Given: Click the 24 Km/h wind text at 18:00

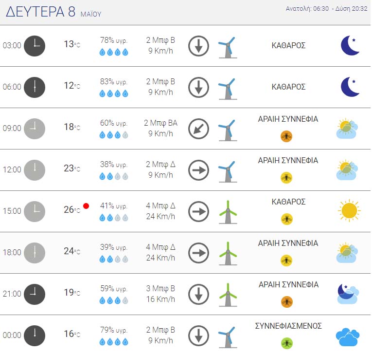Looking at the screenshot, I should coord(160,258).
